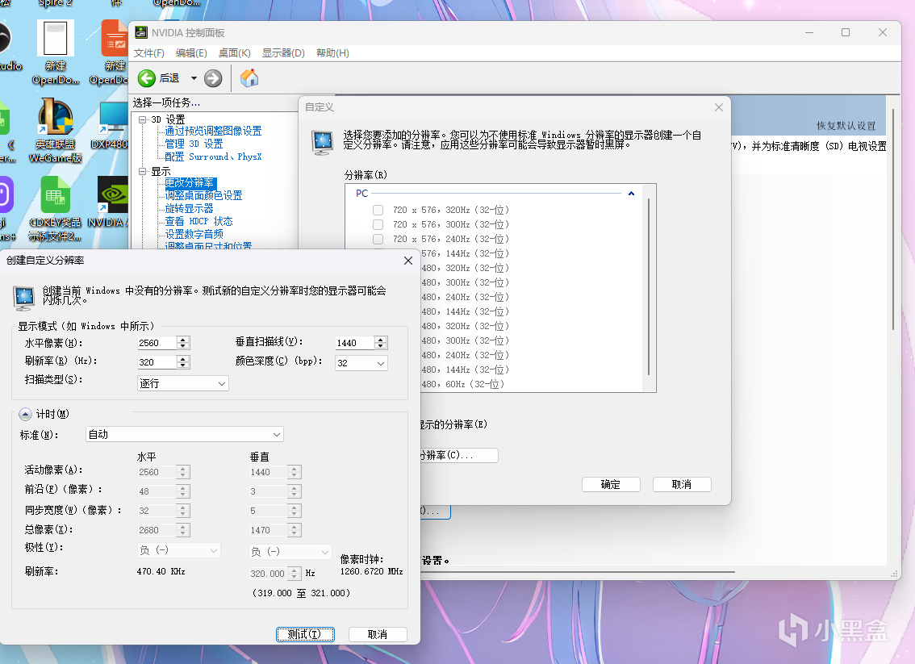Open 通过预览调整图像设置 in task tree
Image resolution: width=915 pixels, height=664 pixels.
click(x=213, y=132)
